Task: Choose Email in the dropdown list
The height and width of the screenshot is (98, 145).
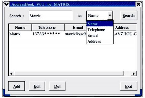Action: pyautogui.click(x=100, y=36)
